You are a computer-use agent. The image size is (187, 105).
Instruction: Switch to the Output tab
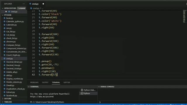point(45,82)
